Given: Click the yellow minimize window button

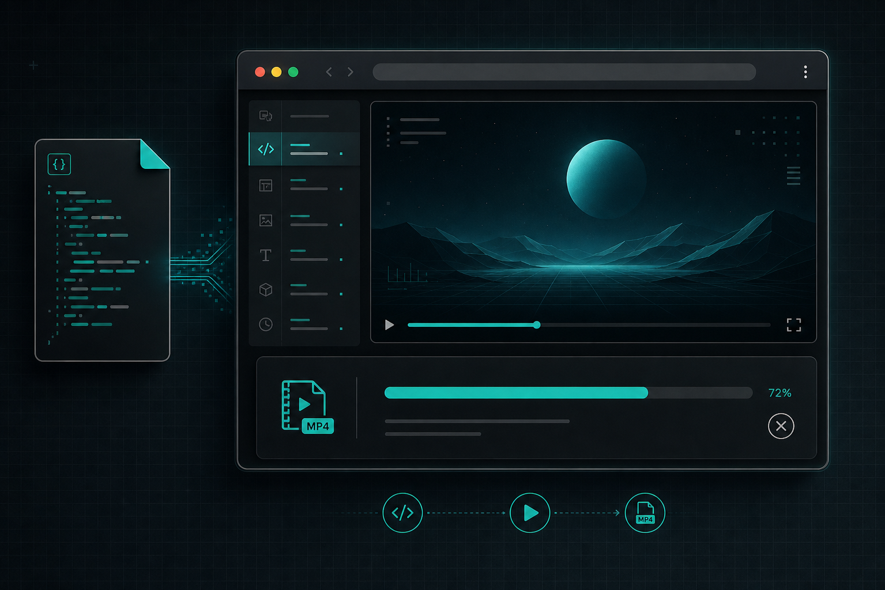Looking at the screenshot, I should point(277,72).
